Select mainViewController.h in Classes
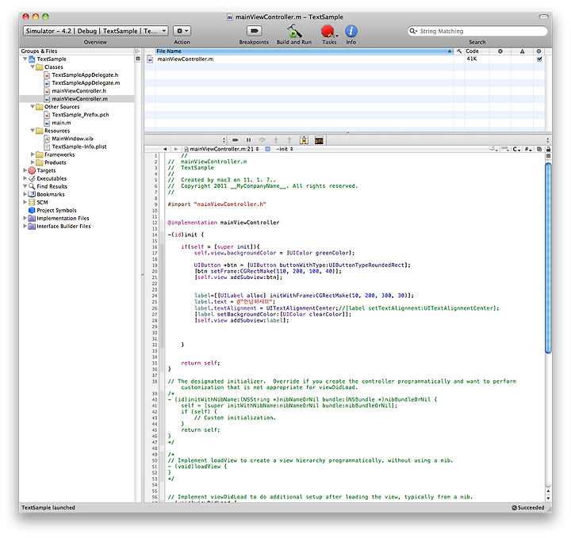The width and height of the screenshot is (571, 538). click(79, 91)
